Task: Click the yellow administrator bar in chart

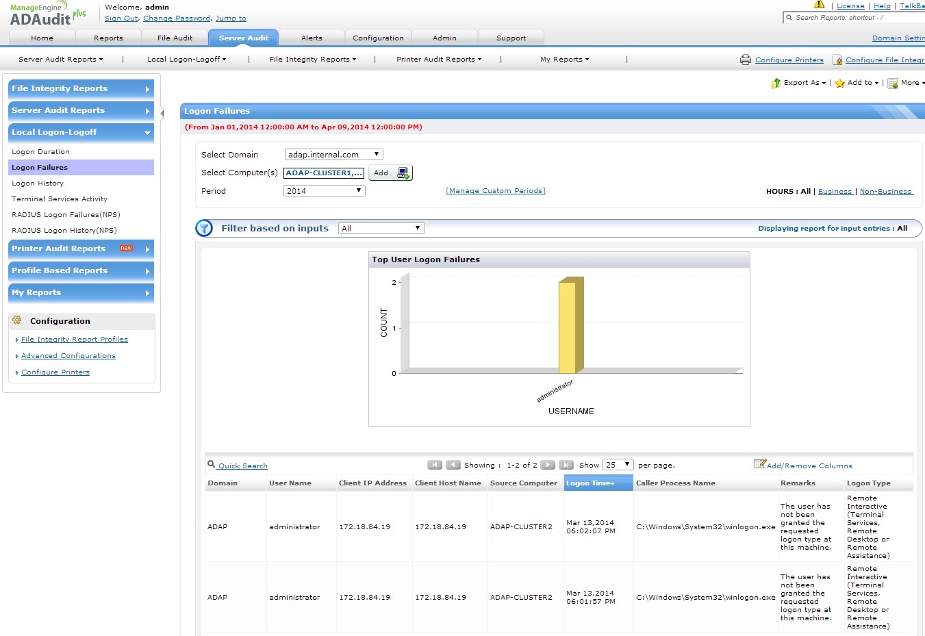Action: (568, 327)
